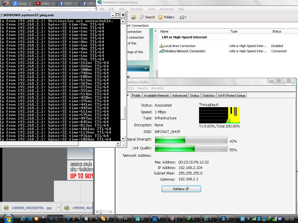
Task: Close the Facebook (25) browser tab
Action: pyautogui.click(x=76, y=3)
